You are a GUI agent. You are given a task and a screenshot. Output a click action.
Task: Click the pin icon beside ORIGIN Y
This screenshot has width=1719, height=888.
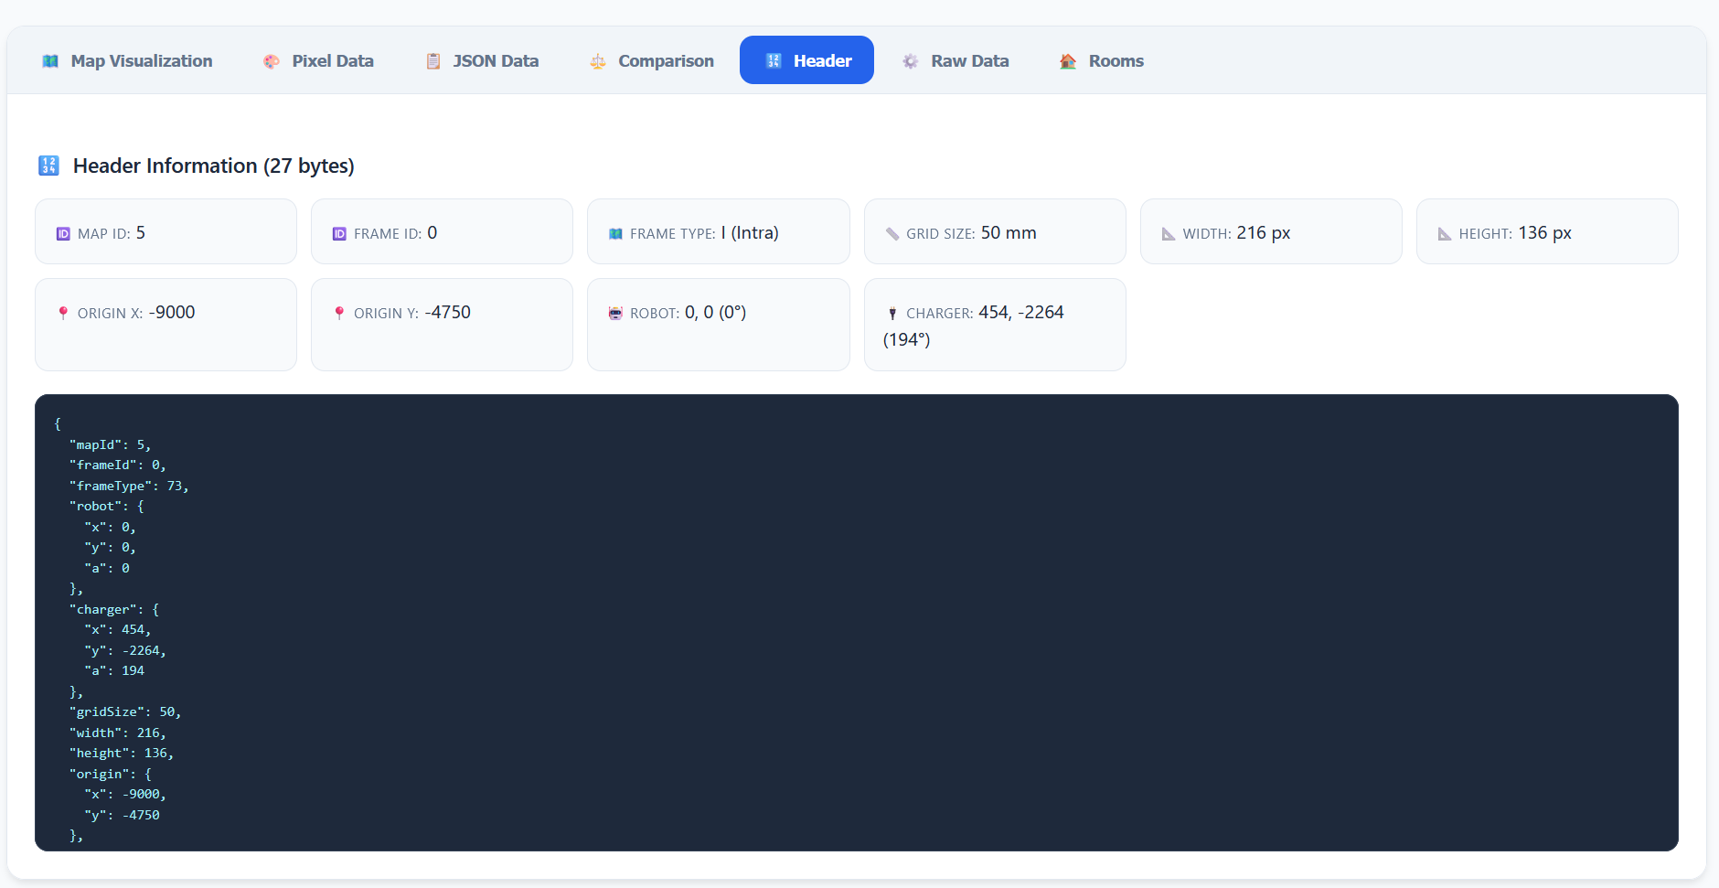point(339,314)
